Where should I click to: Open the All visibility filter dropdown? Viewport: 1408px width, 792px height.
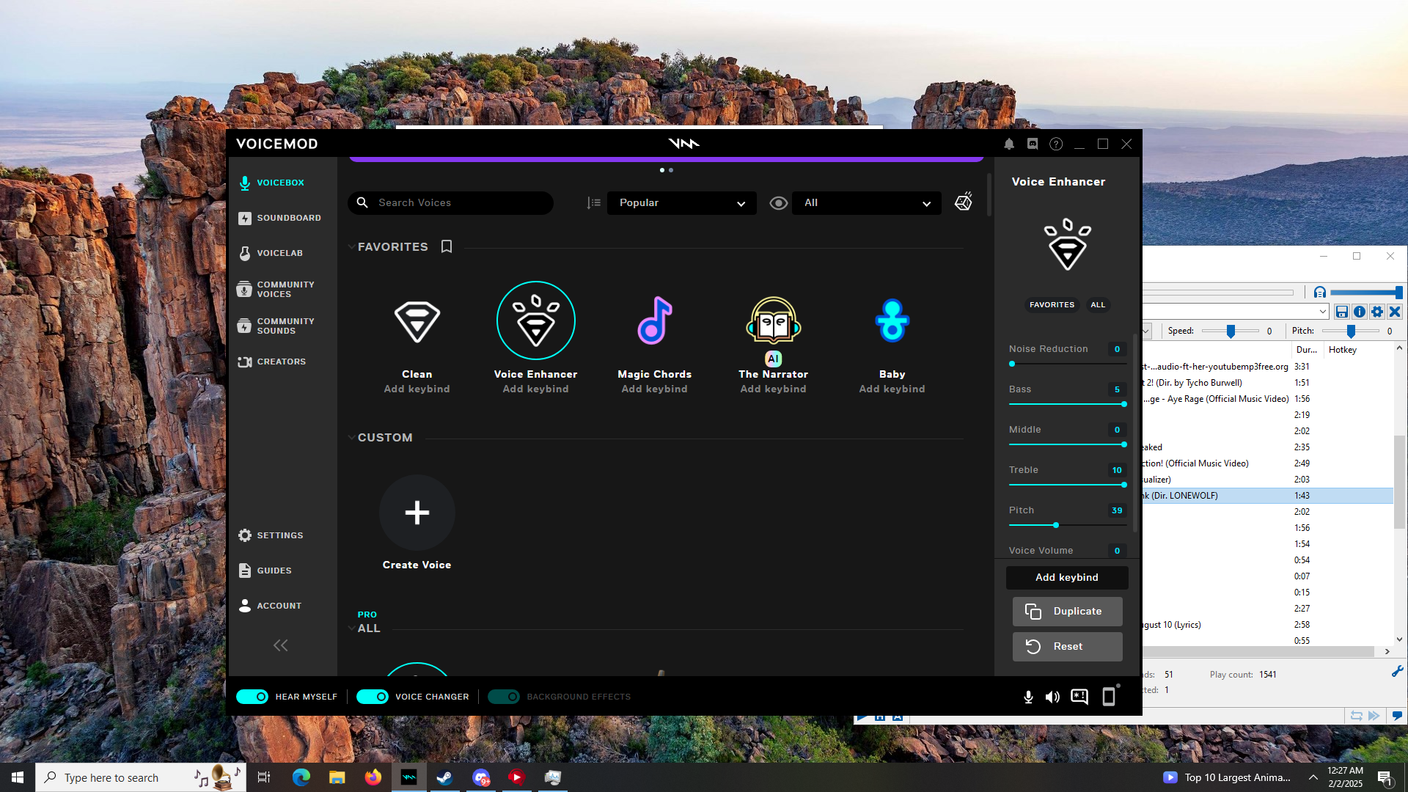pyautogui.click(x=866, y=203)
